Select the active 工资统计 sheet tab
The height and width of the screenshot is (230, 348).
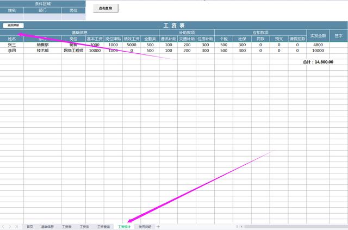pos(125,227)
